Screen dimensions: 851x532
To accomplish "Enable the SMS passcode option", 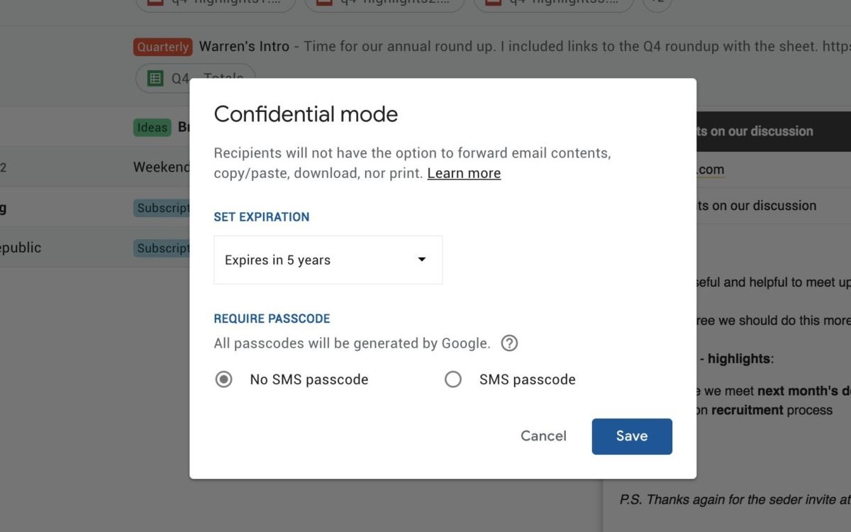I will click(453, 379).
